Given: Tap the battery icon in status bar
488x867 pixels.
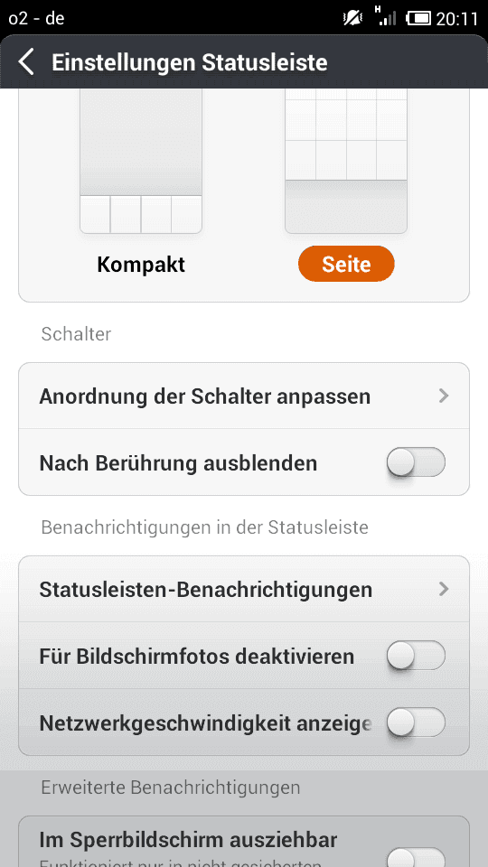Looking at the screenshot, I should [418, 18].
